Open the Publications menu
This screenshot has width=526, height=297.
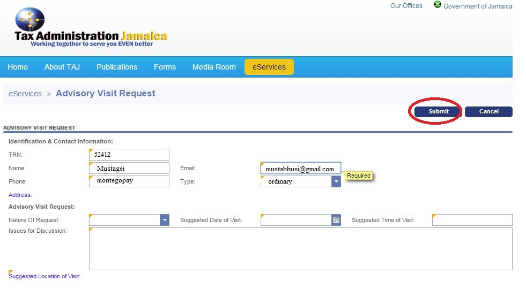click(x=117, y=67)
